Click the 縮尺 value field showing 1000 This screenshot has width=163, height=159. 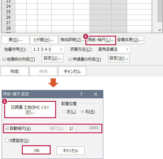[x=88, y=128]
